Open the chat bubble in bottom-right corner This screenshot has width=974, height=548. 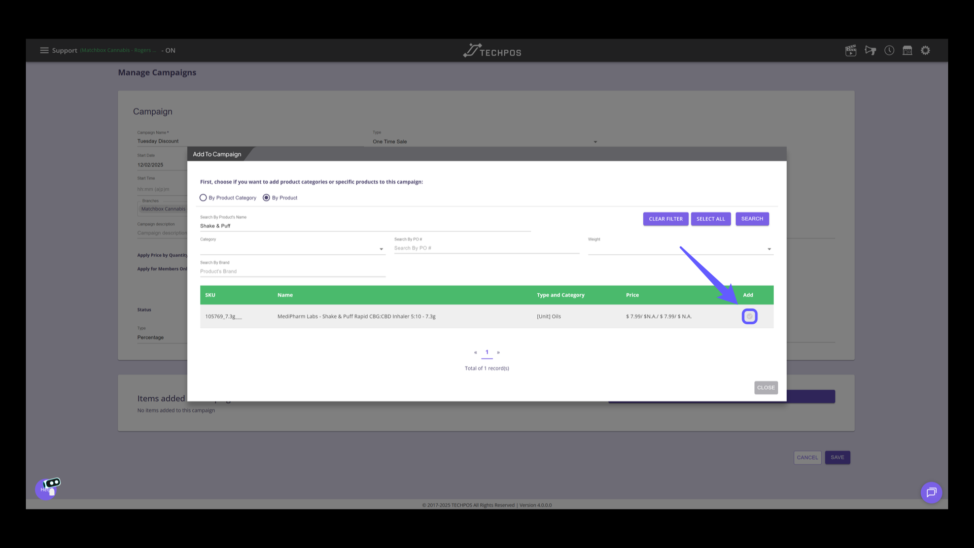(x=931, y=492)
